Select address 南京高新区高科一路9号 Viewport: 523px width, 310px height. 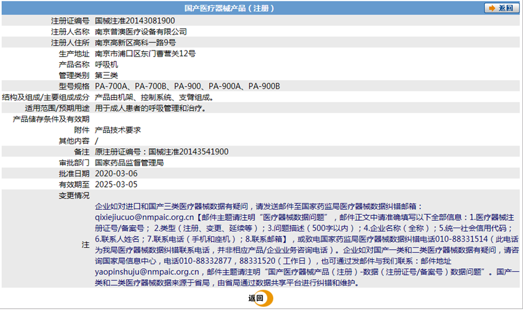pyautogui.click(x=135, y=42)
